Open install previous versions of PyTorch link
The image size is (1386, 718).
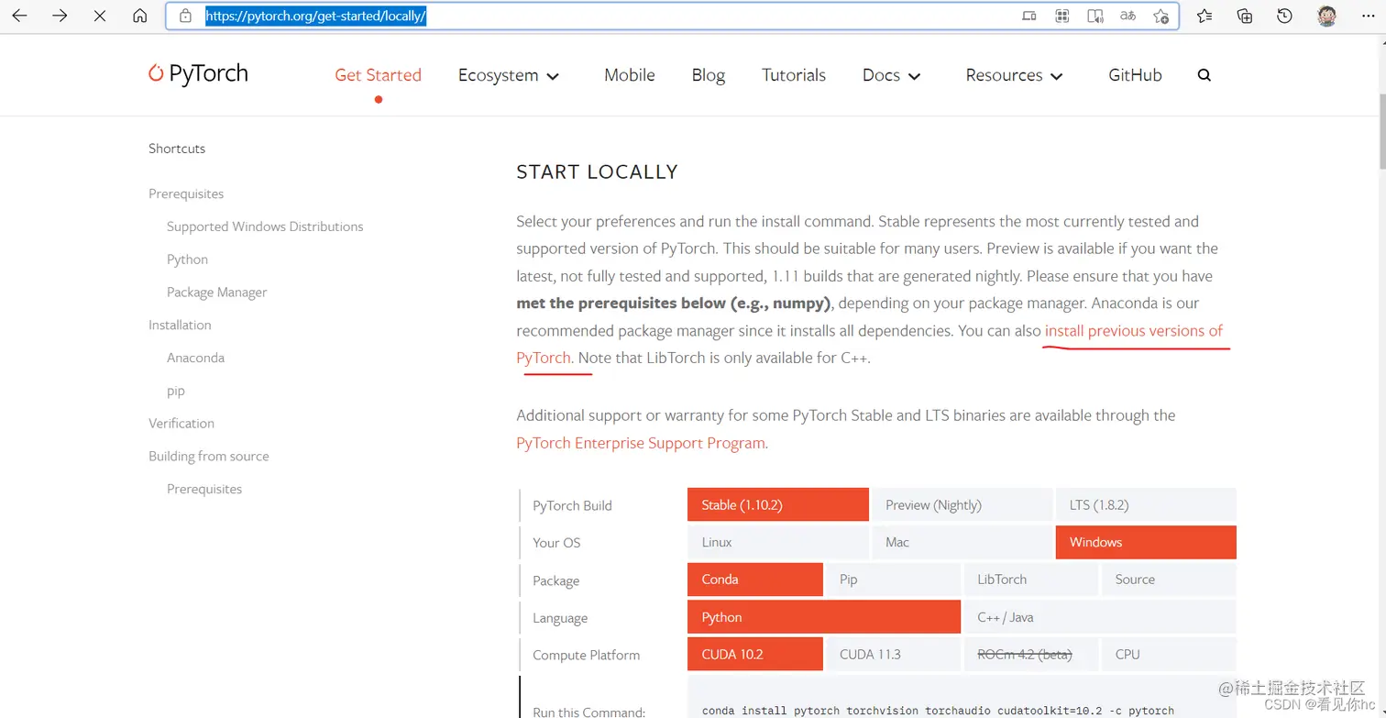1134,331
